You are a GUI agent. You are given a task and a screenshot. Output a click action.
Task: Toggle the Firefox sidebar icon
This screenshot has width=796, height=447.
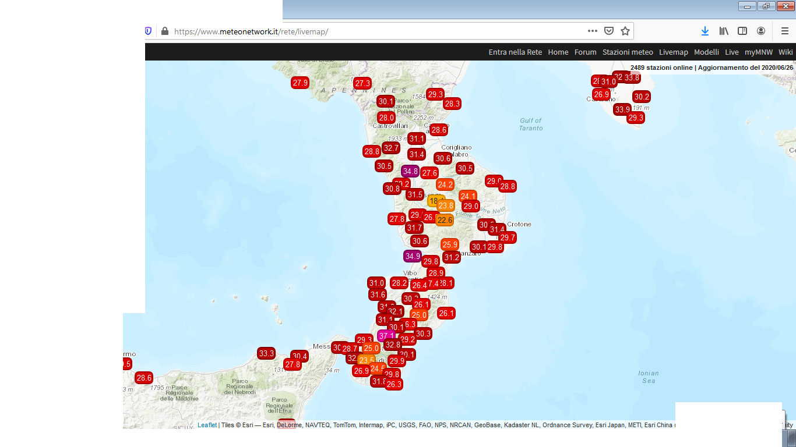tap(742, 31)
